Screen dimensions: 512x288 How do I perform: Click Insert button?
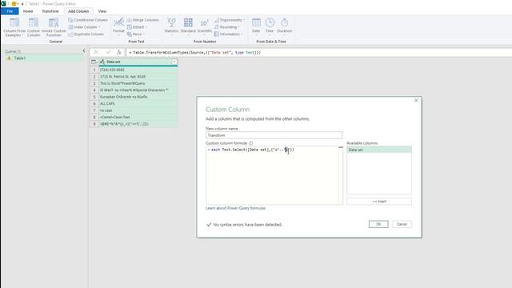click(x=378, y=202)
